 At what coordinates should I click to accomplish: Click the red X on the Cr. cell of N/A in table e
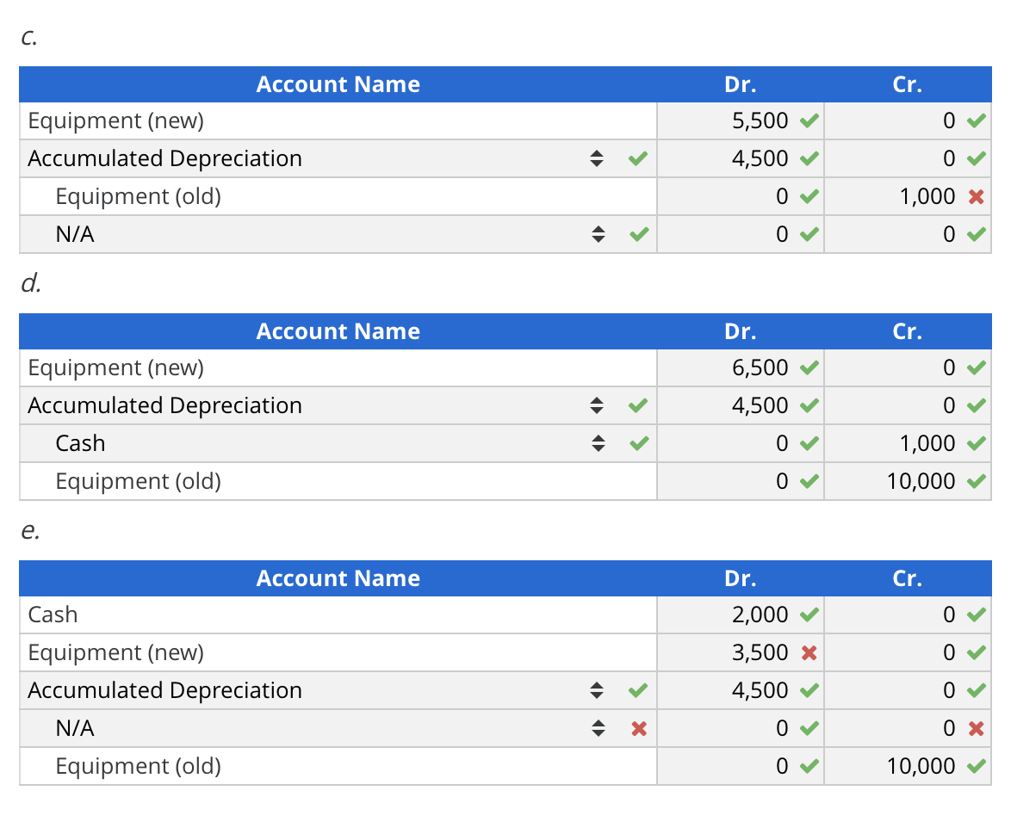[976, 728]
